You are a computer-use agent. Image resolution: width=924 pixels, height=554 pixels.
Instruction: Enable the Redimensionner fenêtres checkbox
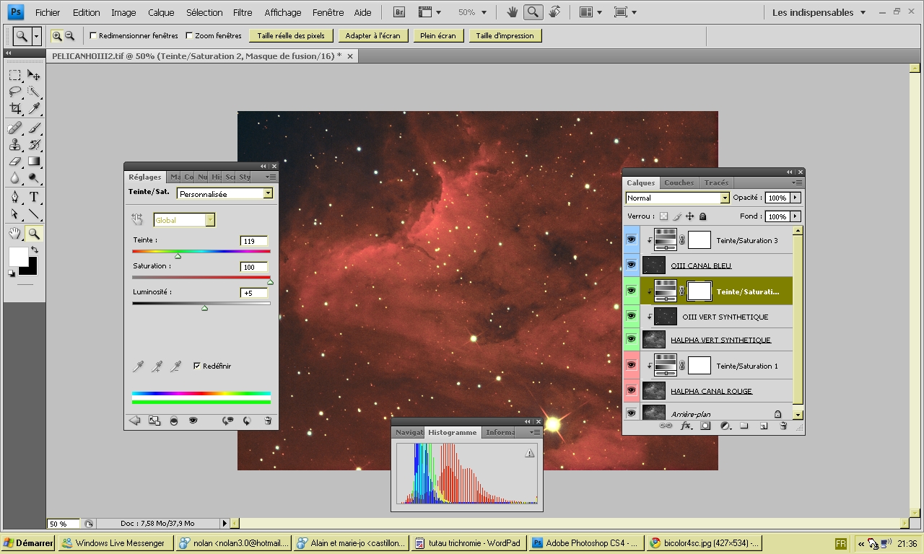pos(93,35)
